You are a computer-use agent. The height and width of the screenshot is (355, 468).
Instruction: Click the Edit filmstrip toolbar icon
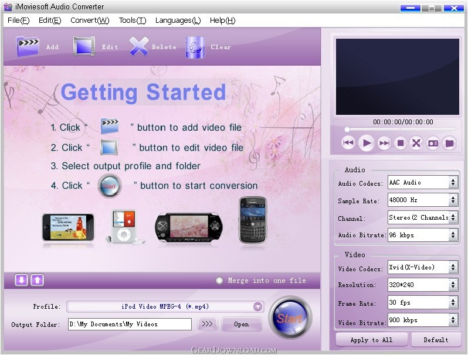point(84,46)
